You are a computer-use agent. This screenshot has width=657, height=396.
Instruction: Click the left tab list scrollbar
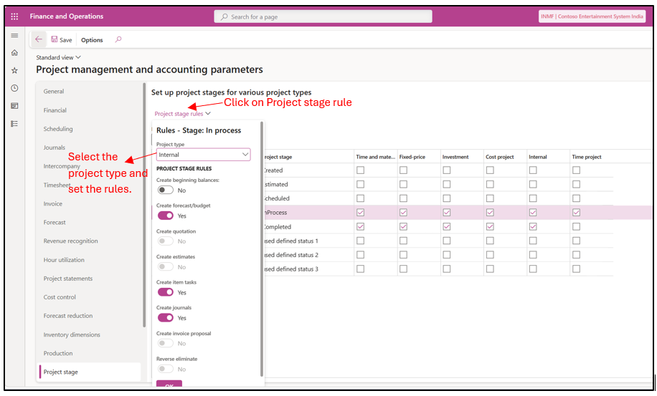click(144, 205)
